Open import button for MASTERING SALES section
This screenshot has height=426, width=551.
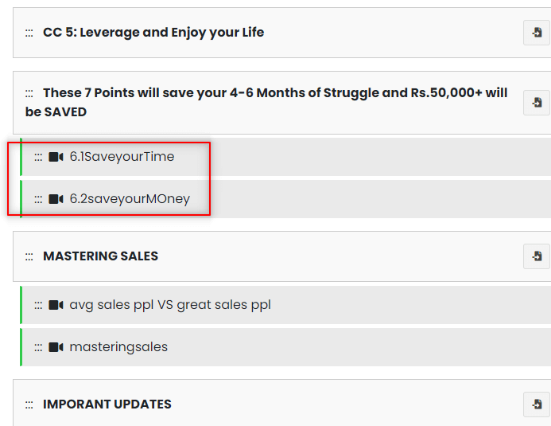coord(537,256)
